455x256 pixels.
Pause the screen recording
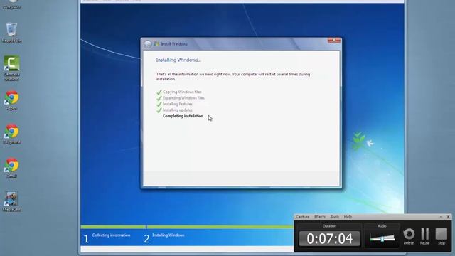point(425,236)
